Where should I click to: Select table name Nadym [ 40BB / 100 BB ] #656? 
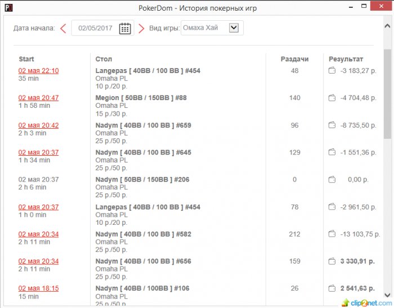[143, 261]
